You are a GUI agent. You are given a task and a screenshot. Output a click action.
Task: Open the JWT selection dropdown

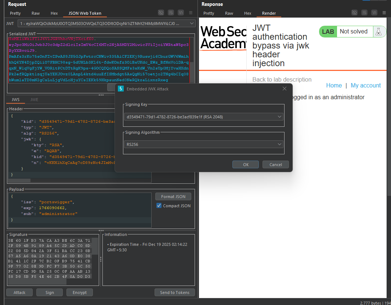point(106,24)
